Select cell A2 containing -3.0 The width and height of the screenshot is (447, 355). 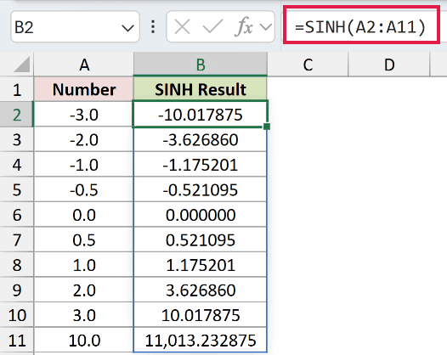[x=83, y=115]
